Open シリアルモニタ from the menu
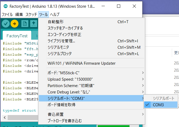This screenshot has height=127, width=179. (x=60, y=47)
